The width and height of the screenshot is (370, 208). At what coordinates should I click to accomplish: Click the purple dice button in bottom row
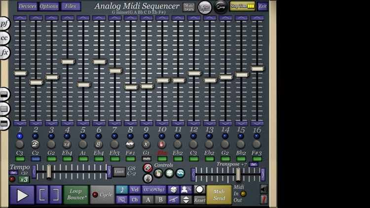174,190
